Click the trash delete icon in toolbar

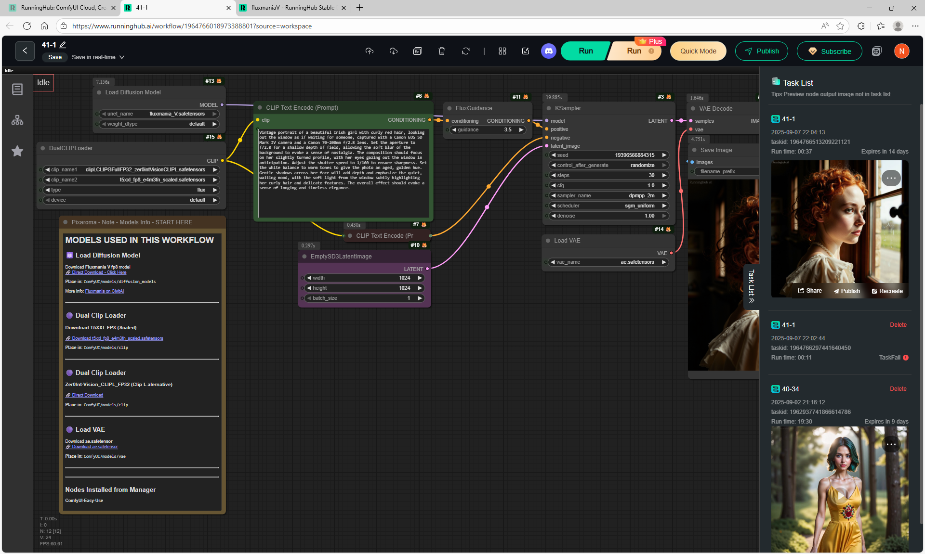coord(441,51)
